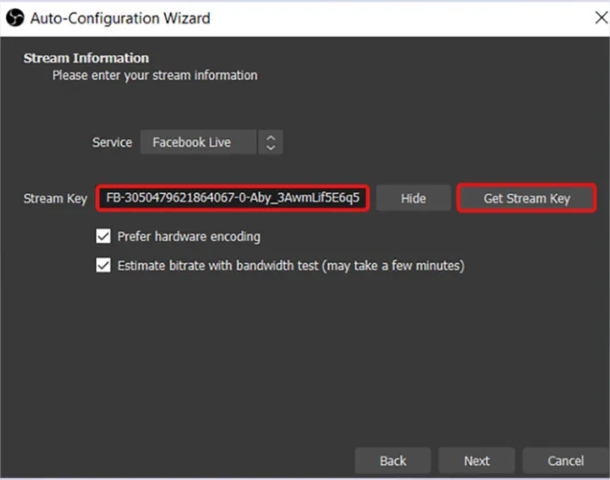The width and height of the screenshot is (610, 480).
Task: Click the Stream Key label
Action: click(x=55, y=198)
